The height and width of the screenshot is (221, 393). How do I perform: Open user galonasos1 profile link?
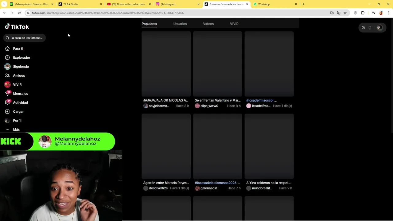point(209,188)
